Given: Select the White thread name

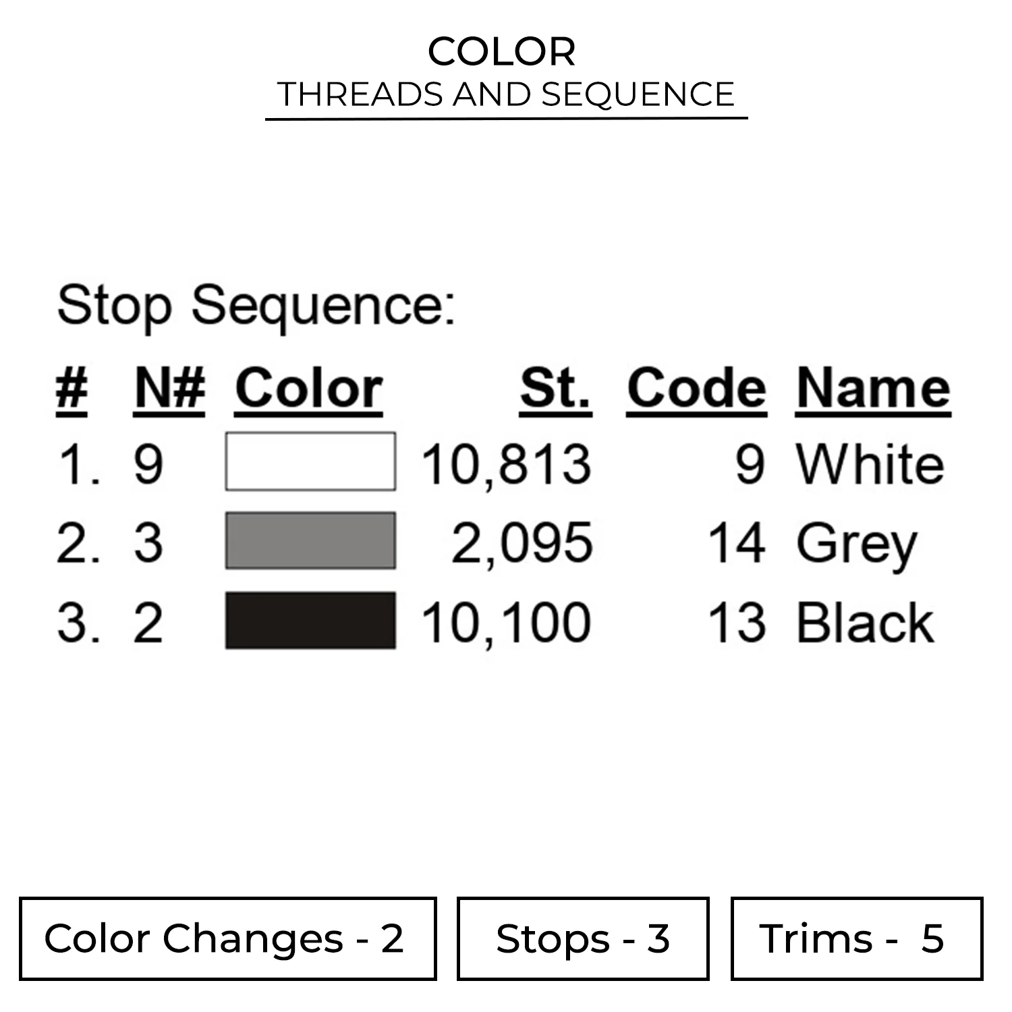Looking at the screenshot, I should 870,464.
